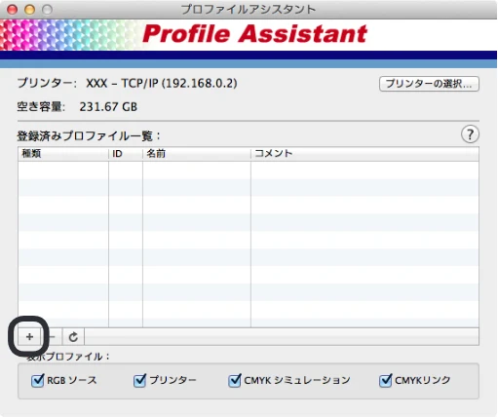Toggle the CMYK シミュレーション checkbox
Image resolution: width=498 pixels, height=417 pixels.
click(234, 380)
